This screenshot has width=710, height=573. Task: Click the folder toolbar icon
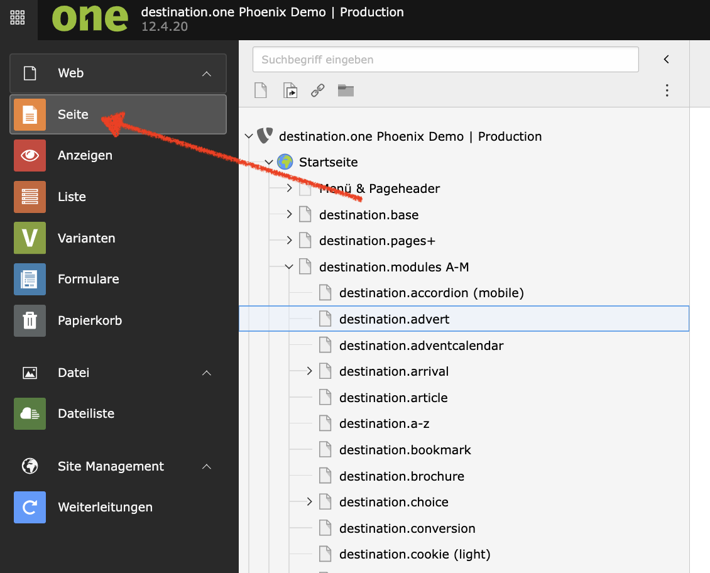coord(346,90)
